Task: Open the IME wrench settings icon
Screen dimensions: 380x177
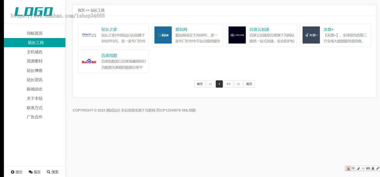Action: (x=377, y=168)
